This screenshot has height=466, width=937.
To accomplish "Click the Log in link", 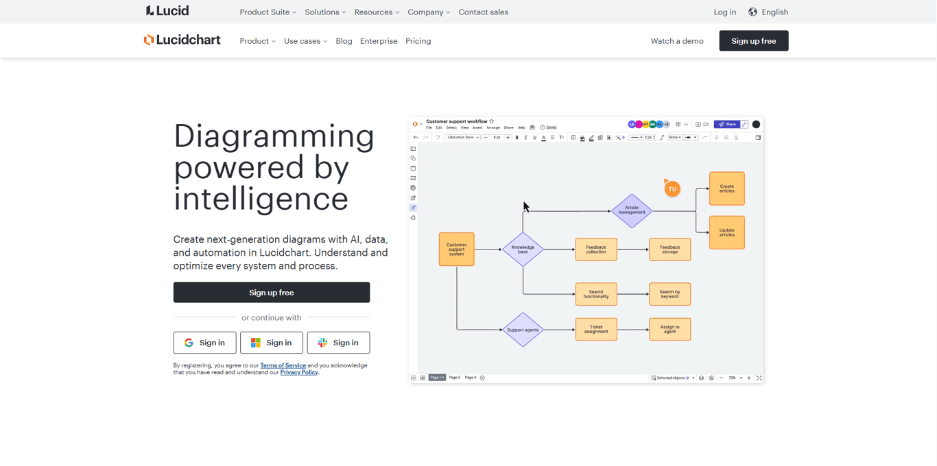I will tap(724, 12).
